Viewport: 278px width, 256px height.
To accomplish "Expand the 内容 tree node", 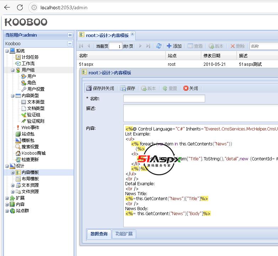I will tap(7, 204).
